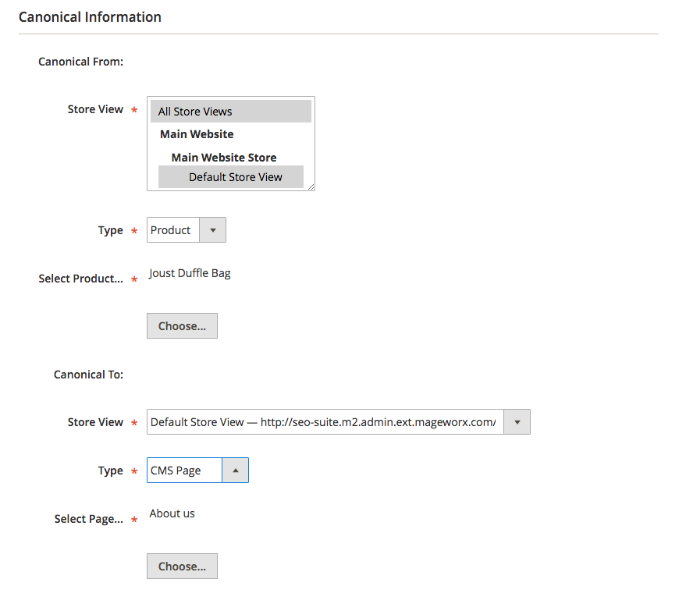
Task: Click the Canonical From: label
Action: (x=81, y=62)
